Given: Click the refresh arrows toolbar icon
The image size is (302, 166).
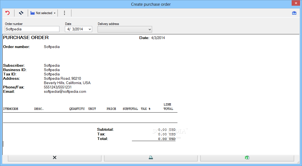Looking at the screenshot, I should (21, 13).
